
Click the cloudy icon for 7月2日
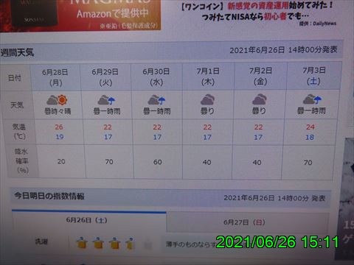pyautogui.click(x=260, y=99)
